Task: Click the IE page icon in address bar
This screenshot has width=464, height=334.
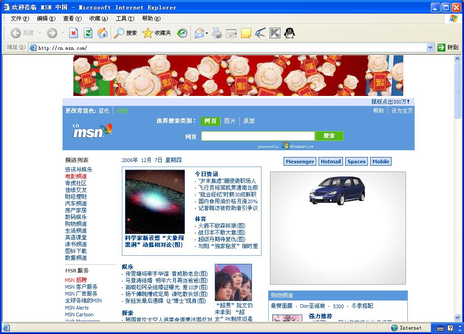Action: tap(33, 48)
